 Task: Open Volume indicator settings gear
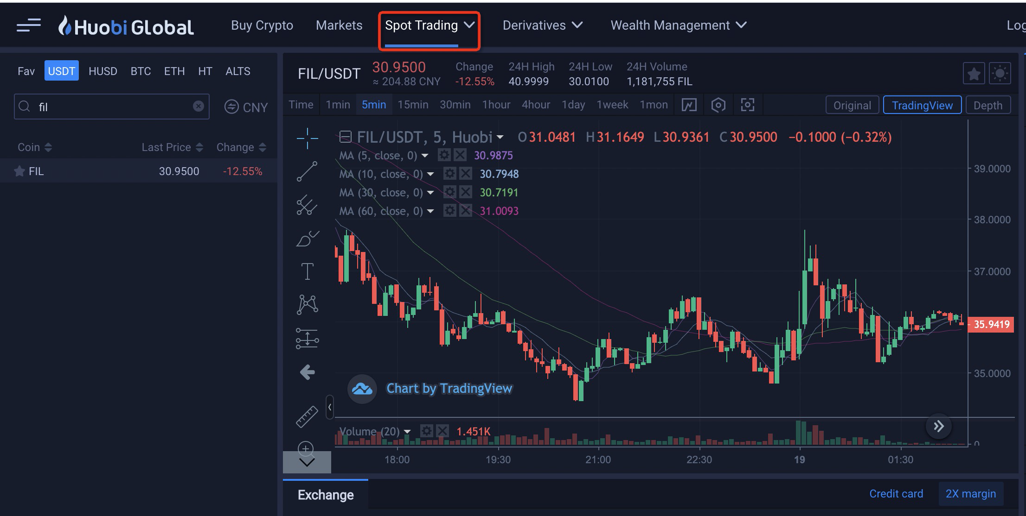(426, 431)
